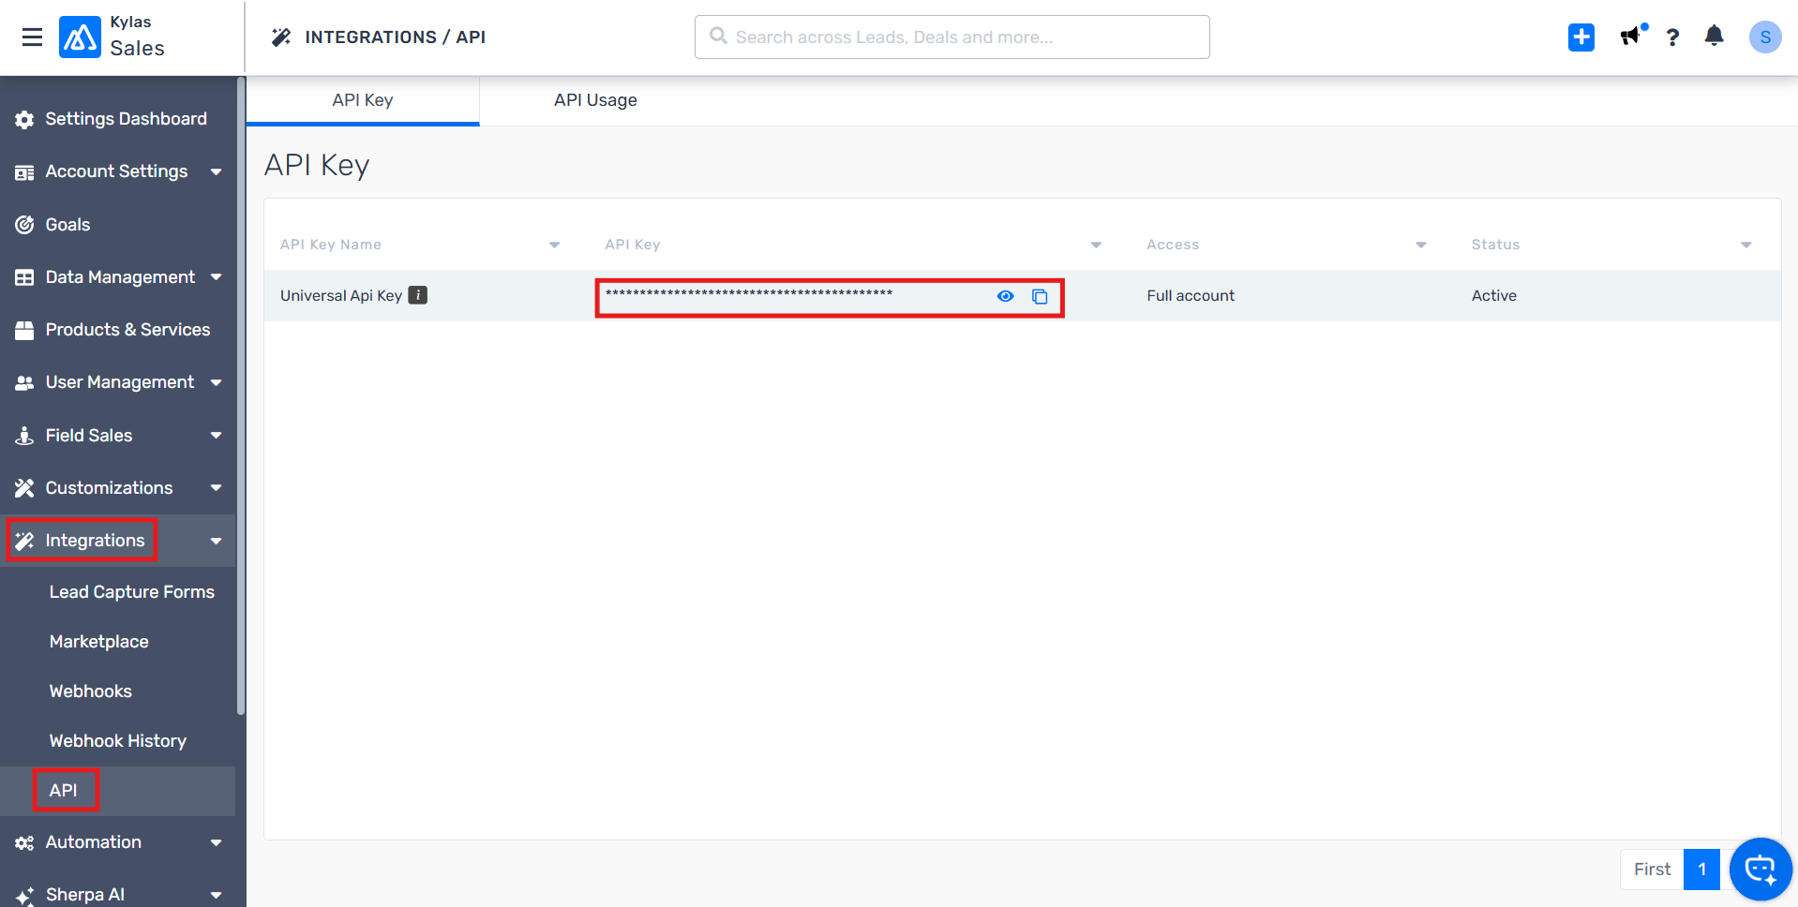Click the masked API key value
1798x907 pixels.
pyautogui.click(x=749, y=293)
